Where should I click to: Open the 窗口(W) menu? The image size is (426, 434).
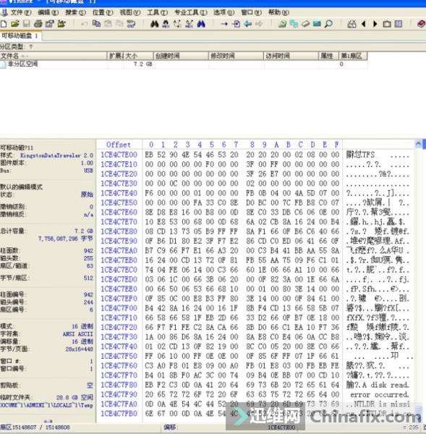pos(252,12)
